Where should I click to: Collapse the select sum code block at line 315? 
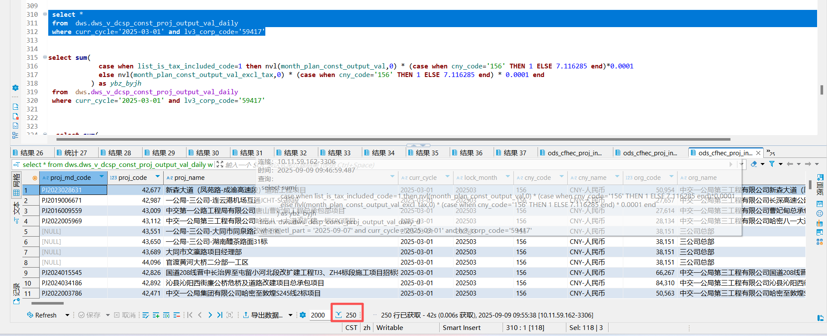pos(45,57)
